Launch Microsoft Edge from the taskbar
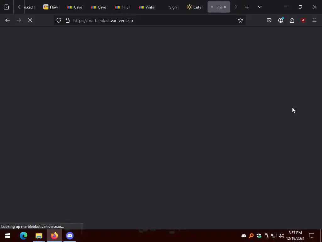Image resolution: width=322 pixels, height=242 pixels. [23, 236]
